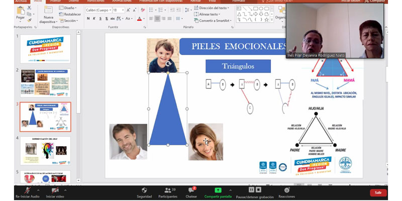Click the numbered list icon
Viewport: 402px width, 201px height.
(160, 10)
